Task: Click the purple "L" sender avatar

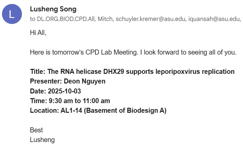Action: pos(12,14)
